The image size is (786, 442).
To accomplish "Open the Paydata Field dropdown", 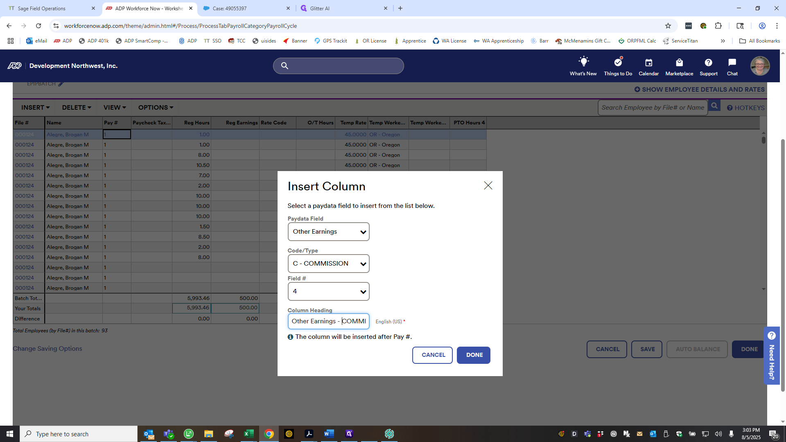I will point(328,232).
